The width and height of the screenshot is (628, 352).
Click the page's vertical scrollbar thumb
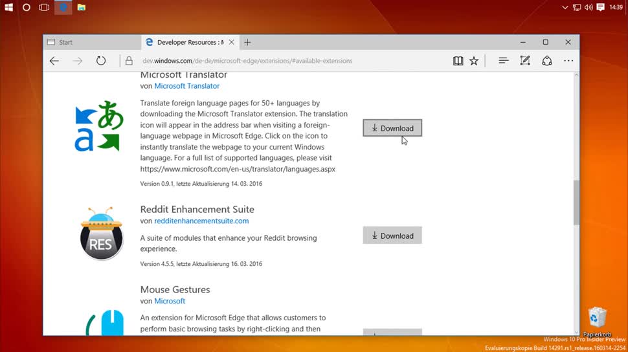pyautogui.click(x=576, y=203)
